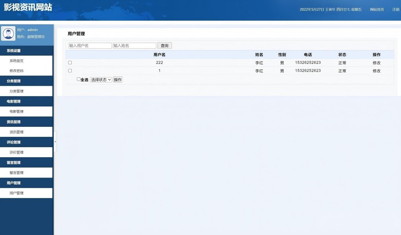
Task: Focus the 输入姓名 input field
Action: [135, 46]
